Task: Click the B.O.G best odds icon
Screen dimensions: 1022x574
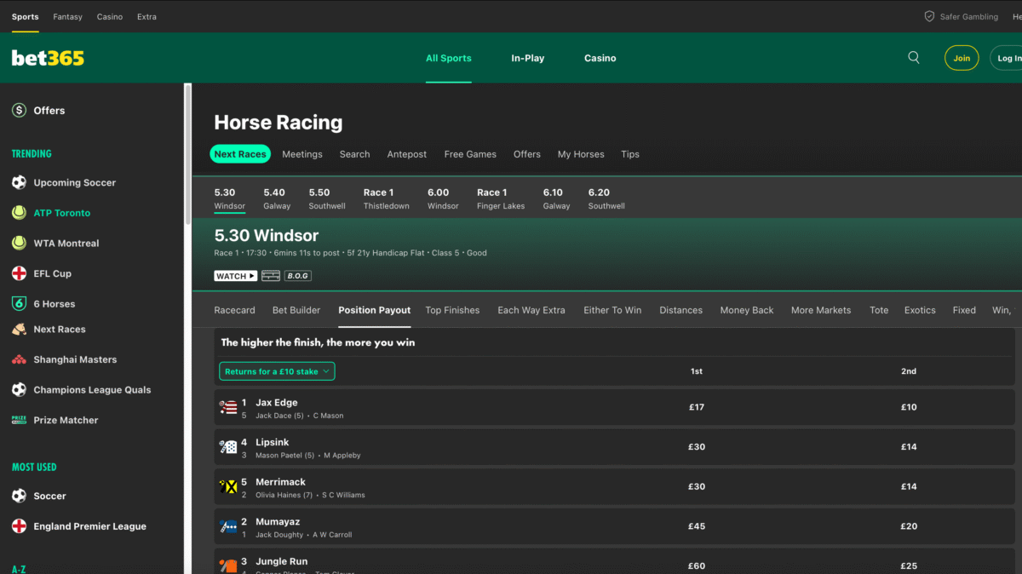Action: (297, 276)
